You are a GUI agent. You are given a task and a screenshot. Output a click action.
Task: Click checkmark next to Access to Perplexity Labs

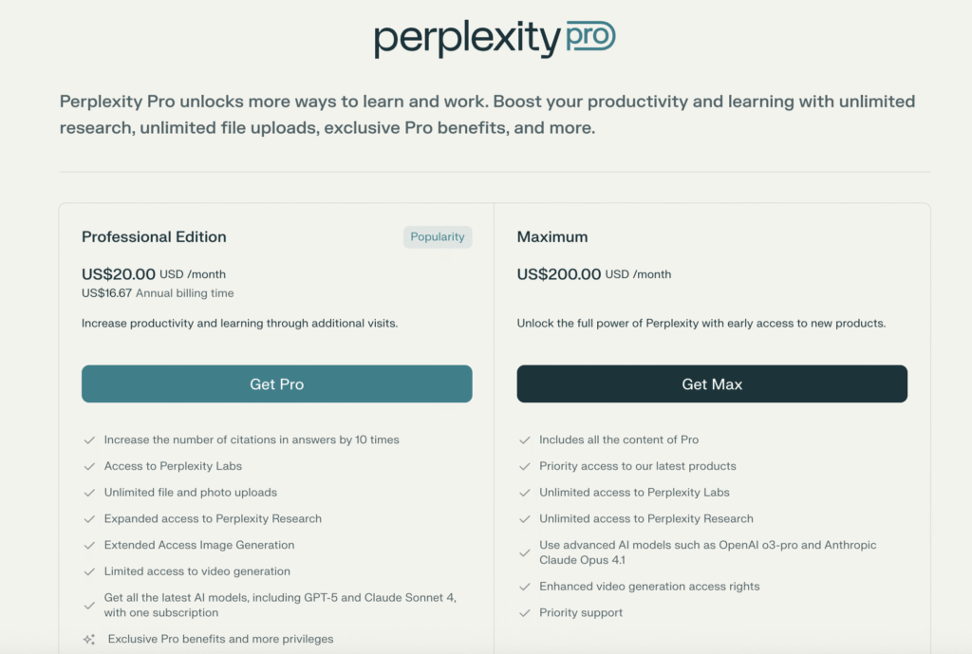(89, 466)
